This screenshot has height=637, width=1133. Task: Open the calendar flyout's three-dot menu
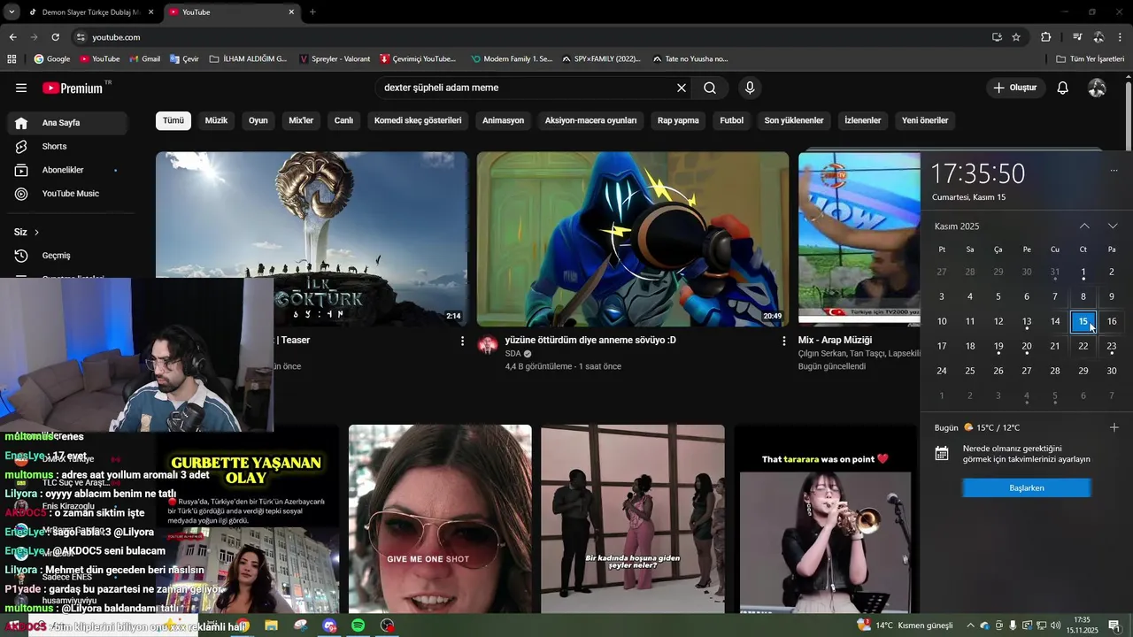point(1114,171)
